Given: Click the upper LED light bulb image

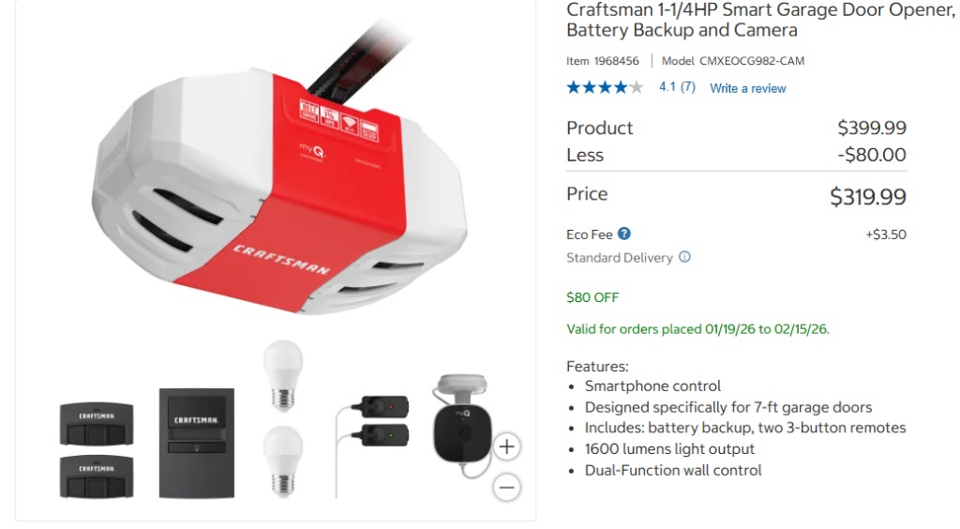Looking at the screenshot, I should click(283, 375).
